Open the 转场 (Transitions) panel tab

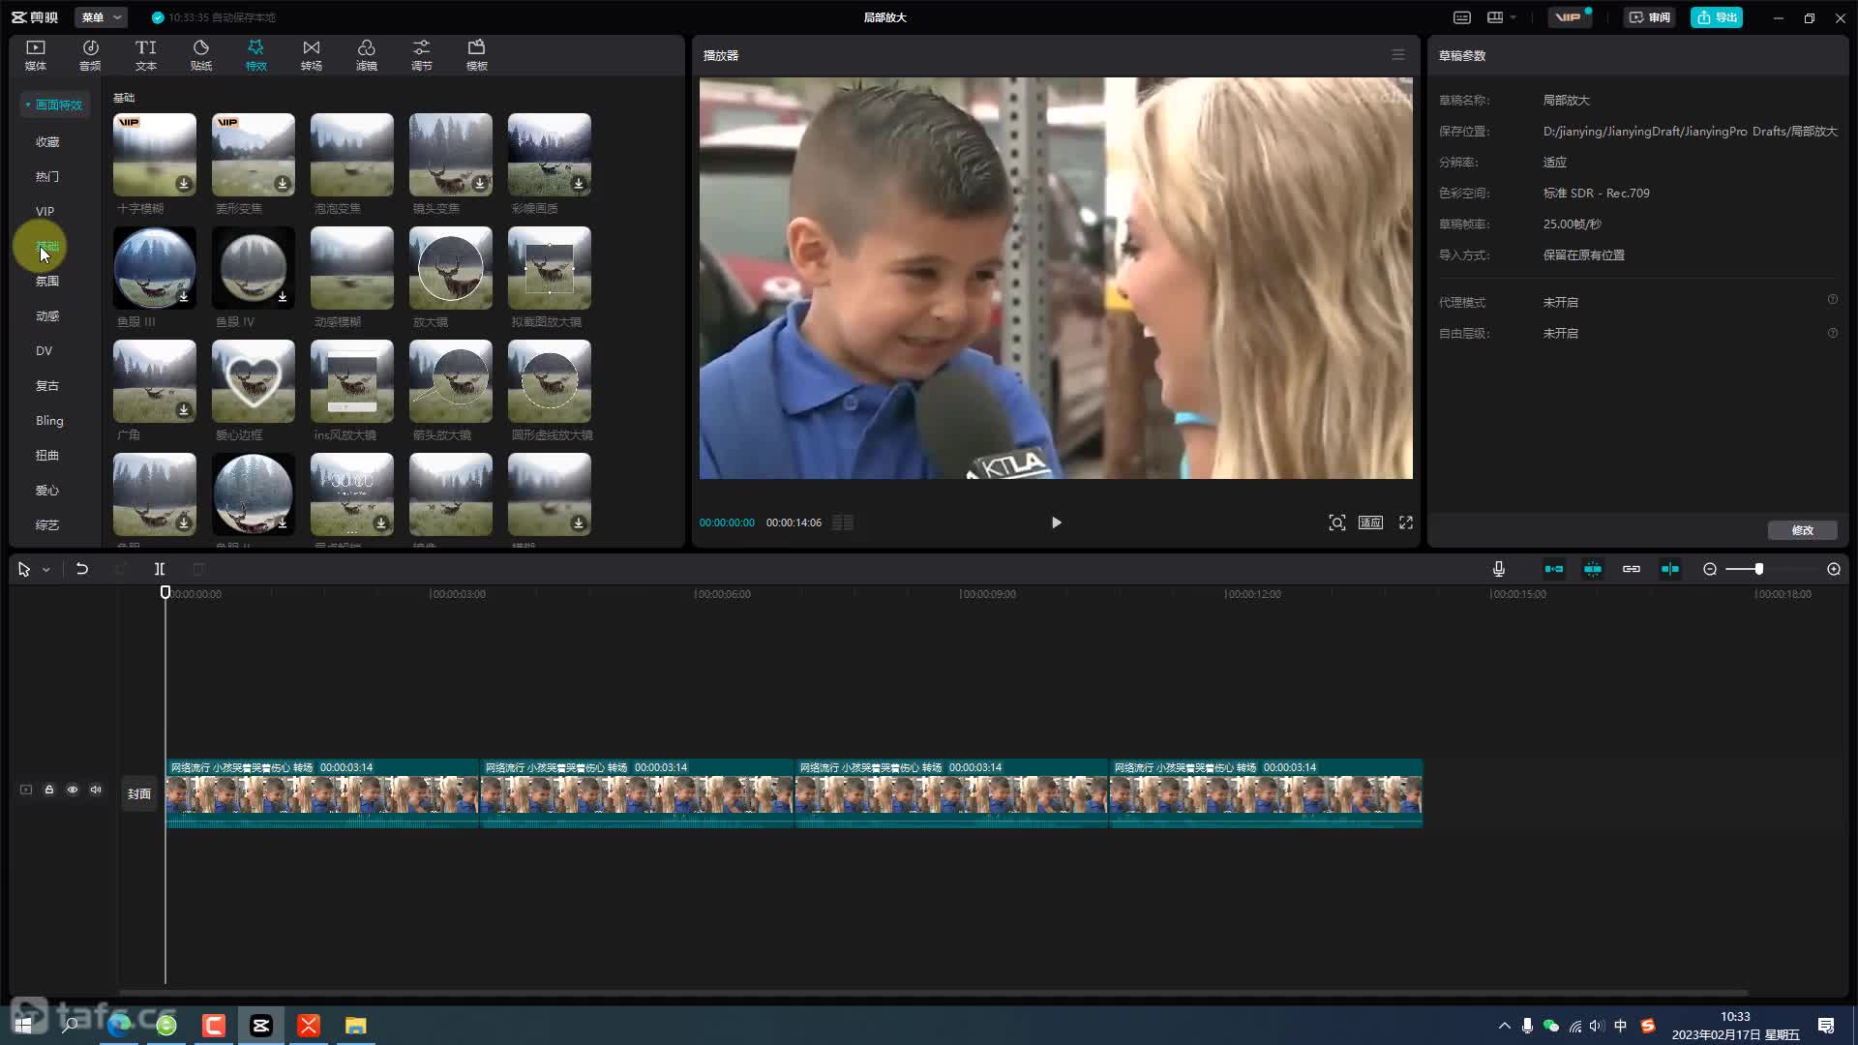(312, 55)
